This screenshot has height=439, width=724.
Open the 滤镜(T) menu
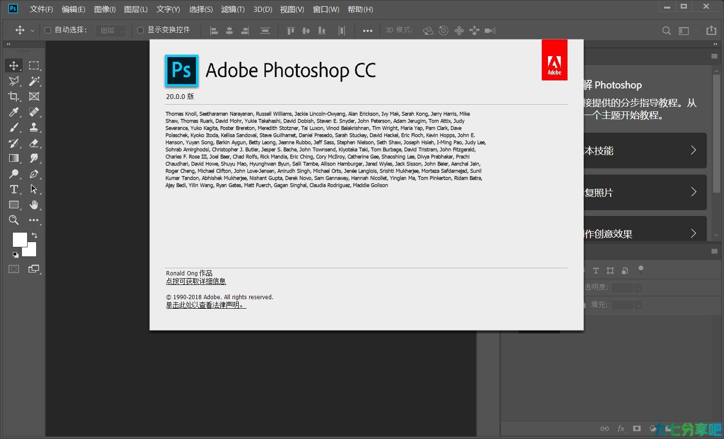point(233,9)
